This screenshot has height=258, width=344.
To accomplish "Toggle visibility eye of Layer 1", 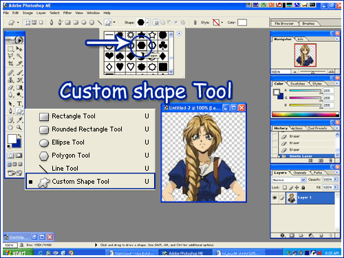I will tap(275, 197).
